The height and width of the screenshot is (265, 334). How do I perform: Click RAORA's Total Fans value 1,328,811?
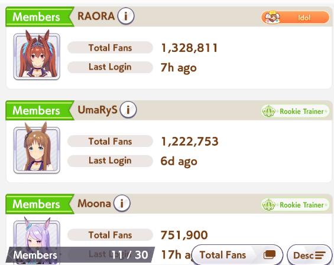click(189, 48)
